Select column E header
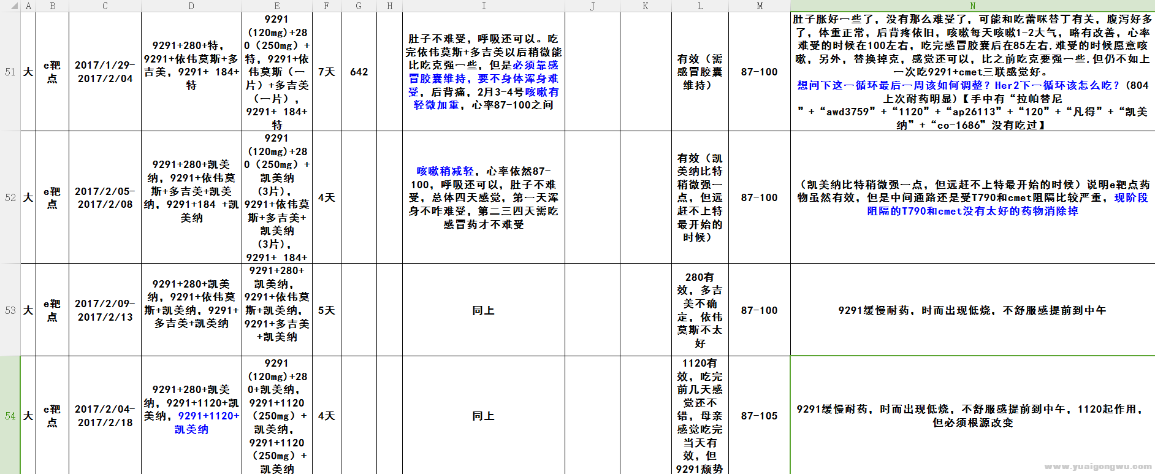The width and height of the screenshot is (1155, 474). [x=277, y=6]
